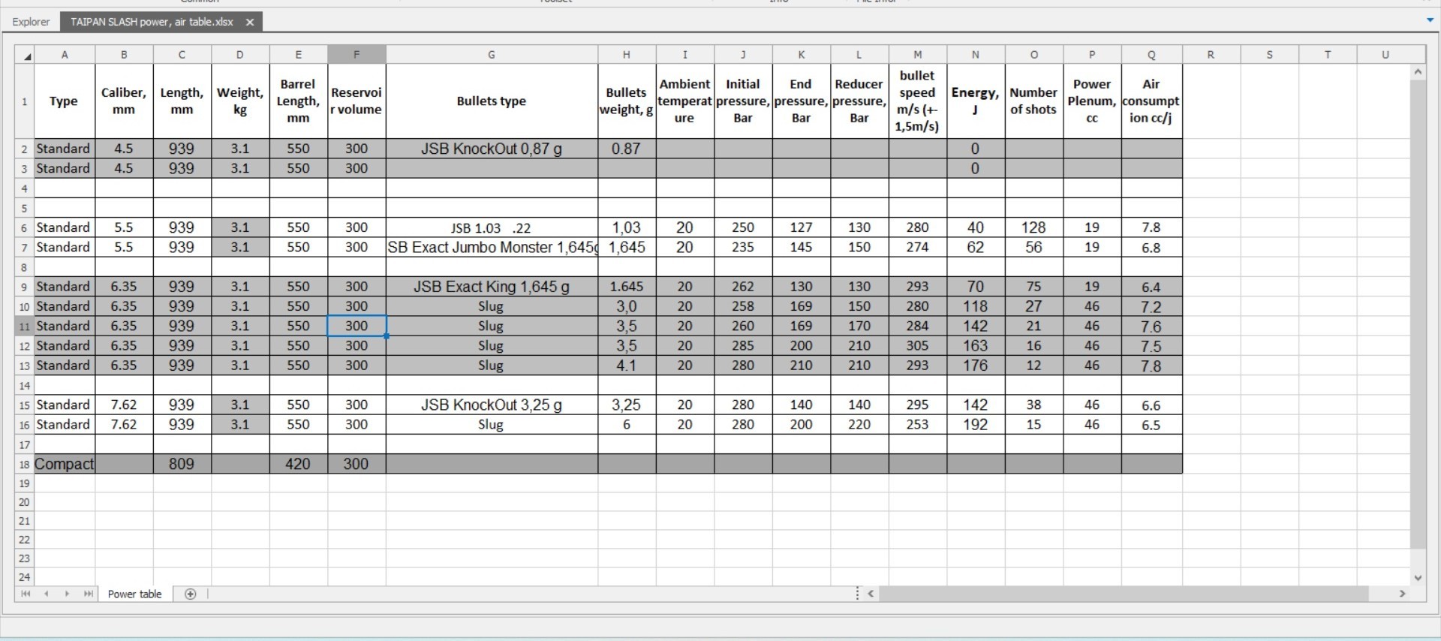The width and height of the screenshot is (1441, 641).
Task: Go to the first sheet using the navigation arrow
Action: 26,594
